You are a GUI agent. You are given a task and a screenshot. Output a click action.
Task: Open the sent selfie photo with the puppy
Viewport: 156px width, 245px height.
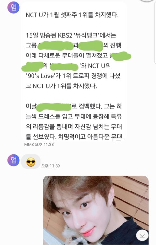click(x=96, y=210)
